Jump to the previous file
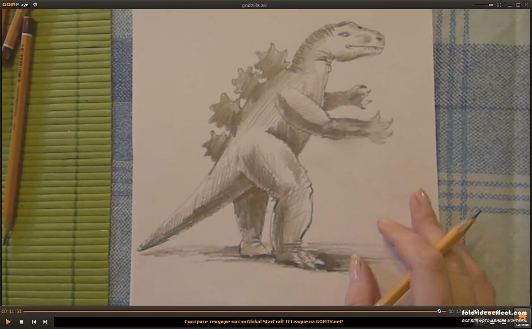Image resolution: width=532 pixels, height=329 pixels. point(34,322)
